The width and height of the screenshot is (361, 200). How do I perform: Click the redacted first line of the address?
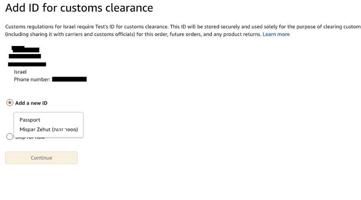(24, 49)
